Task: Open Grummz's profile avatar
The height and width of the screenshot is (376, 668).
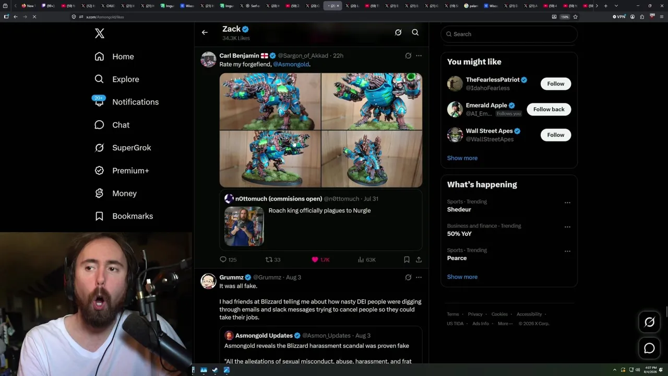Action: (x=208, y=281)
